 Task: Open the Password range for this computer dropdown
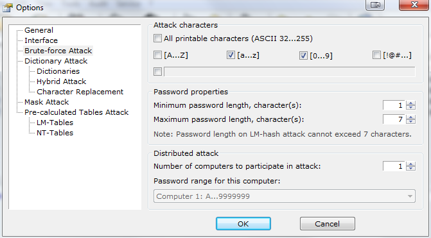[285, 196]
